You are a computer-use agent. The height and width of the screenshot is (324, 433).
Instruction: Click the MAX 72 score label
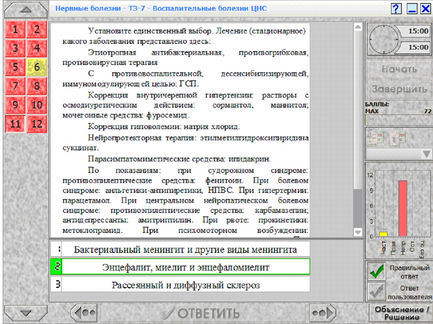[x=398, y=111]
